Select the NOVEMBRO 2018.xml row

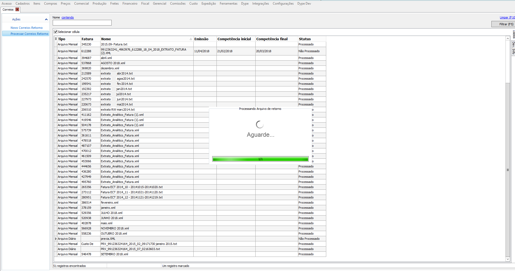point(190,228)
